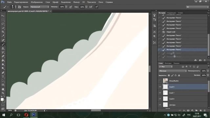Select the Crop tool

point(3,32)
